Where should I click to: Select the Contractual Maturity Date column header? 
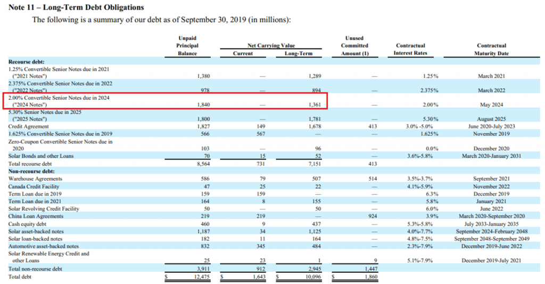491,49
